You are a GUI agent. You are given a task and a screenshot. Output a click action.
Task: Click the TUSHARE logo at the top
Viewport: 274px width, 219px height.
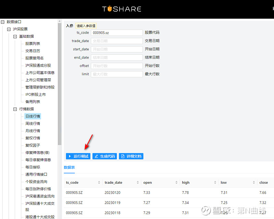pyautogui.click(x=122, y=9)
